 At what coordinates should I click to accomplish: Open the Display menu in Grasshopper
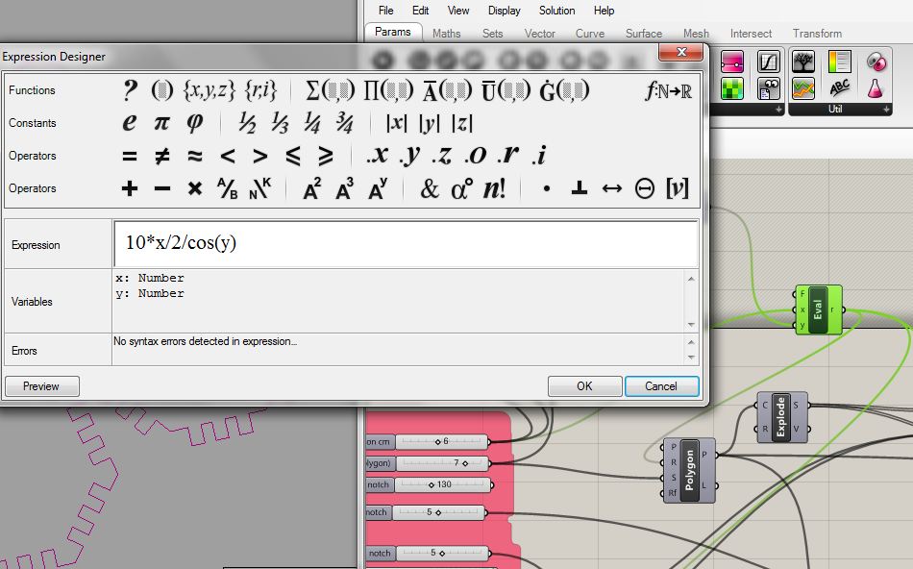(x=504, y=11)
